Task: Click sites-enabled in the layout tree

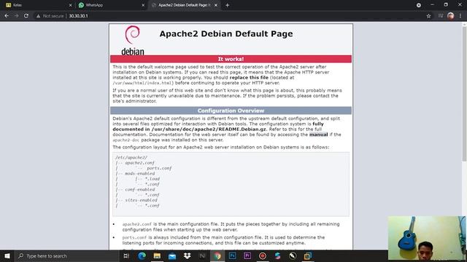Action: pyautogui.click(x=141, y=200)
